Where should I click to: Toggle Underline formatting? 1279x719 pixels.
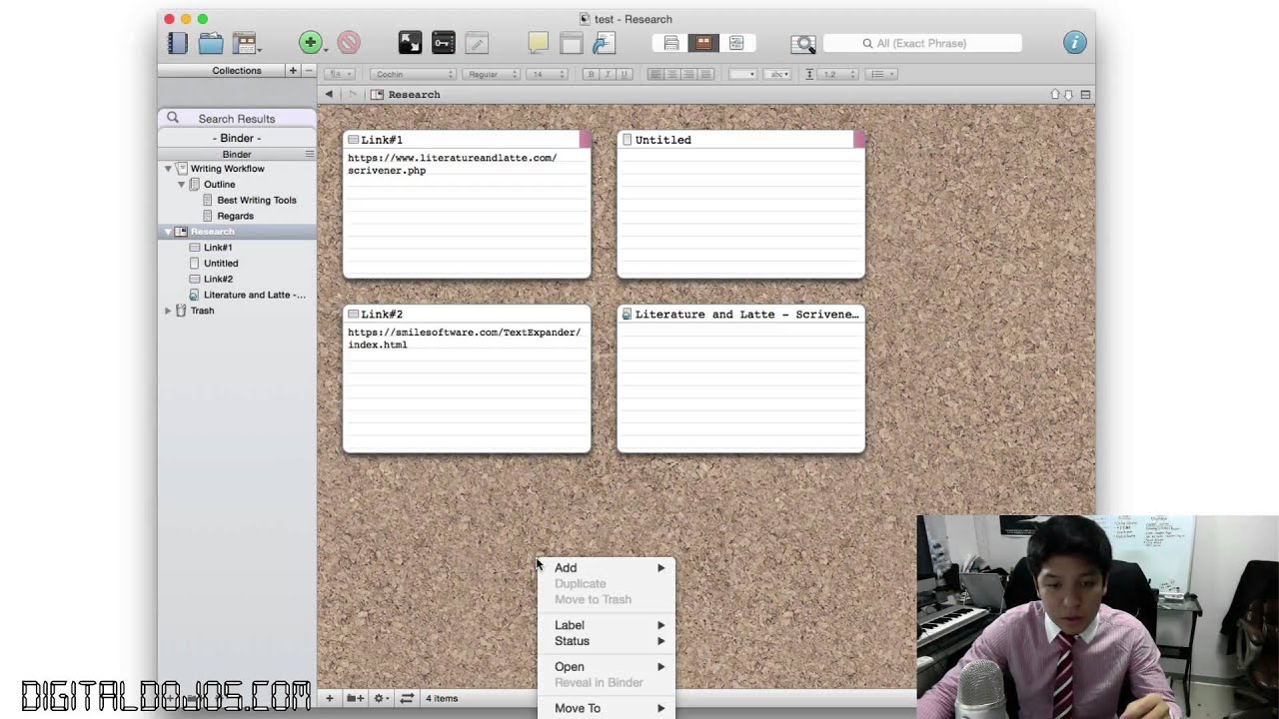(625, 74)
